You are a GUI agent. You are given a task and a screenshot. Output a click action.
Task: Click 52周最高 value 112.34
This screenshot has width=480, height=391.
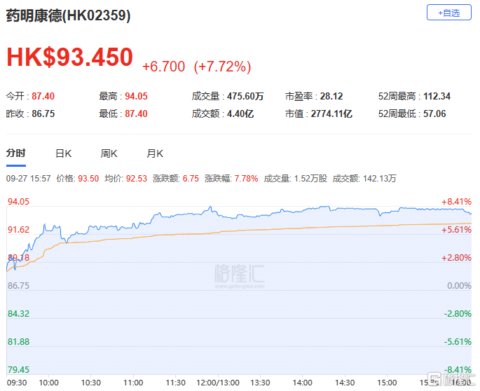pos(437,96)
